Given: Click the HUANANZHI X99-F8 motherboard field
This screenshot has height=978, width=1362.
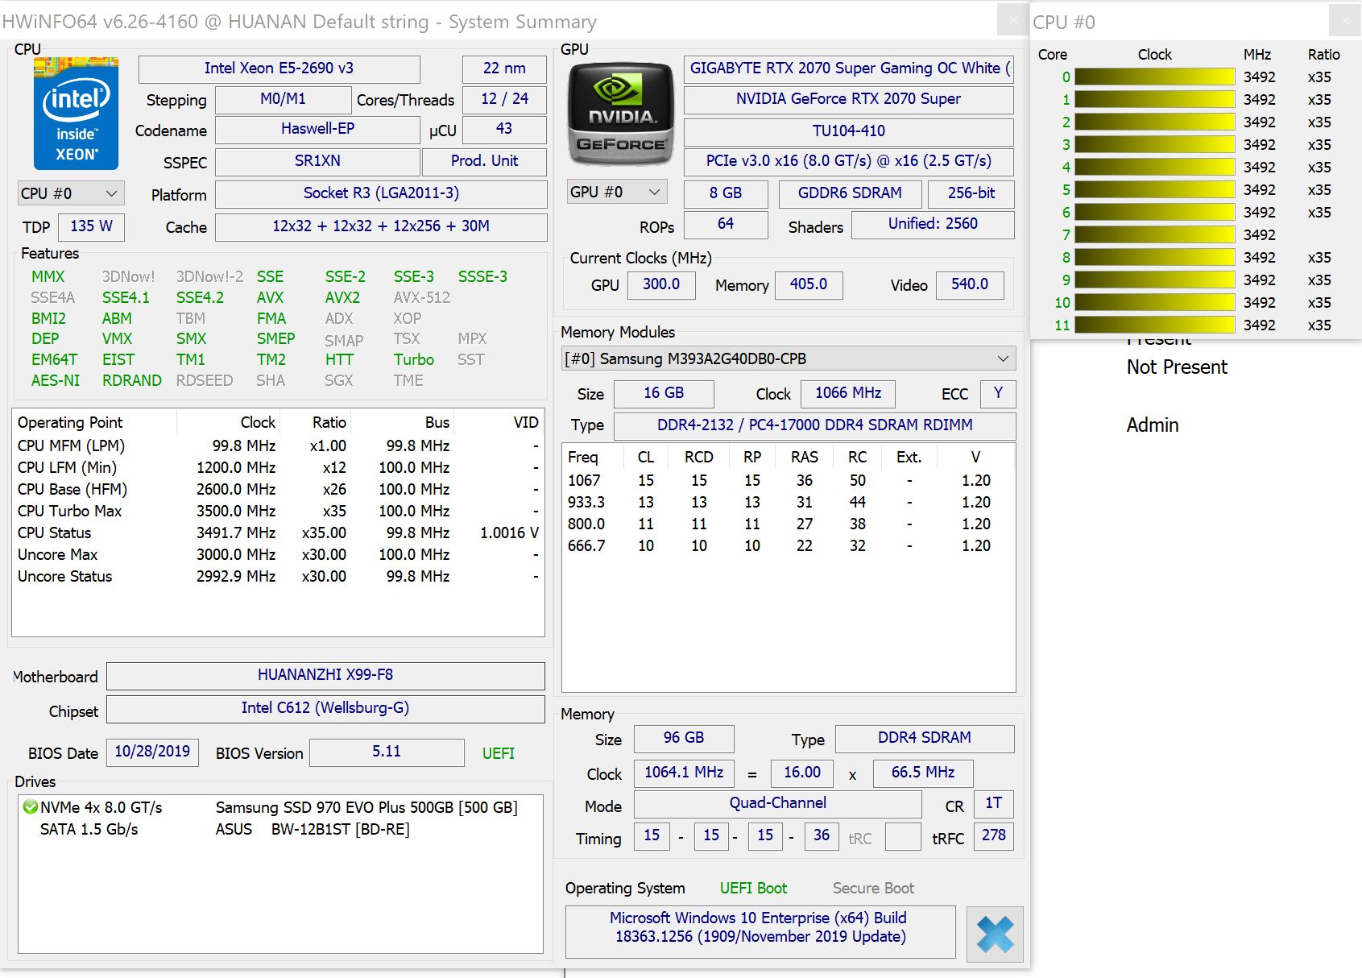Looking at the screenshot, I should [x=325, y=675].
